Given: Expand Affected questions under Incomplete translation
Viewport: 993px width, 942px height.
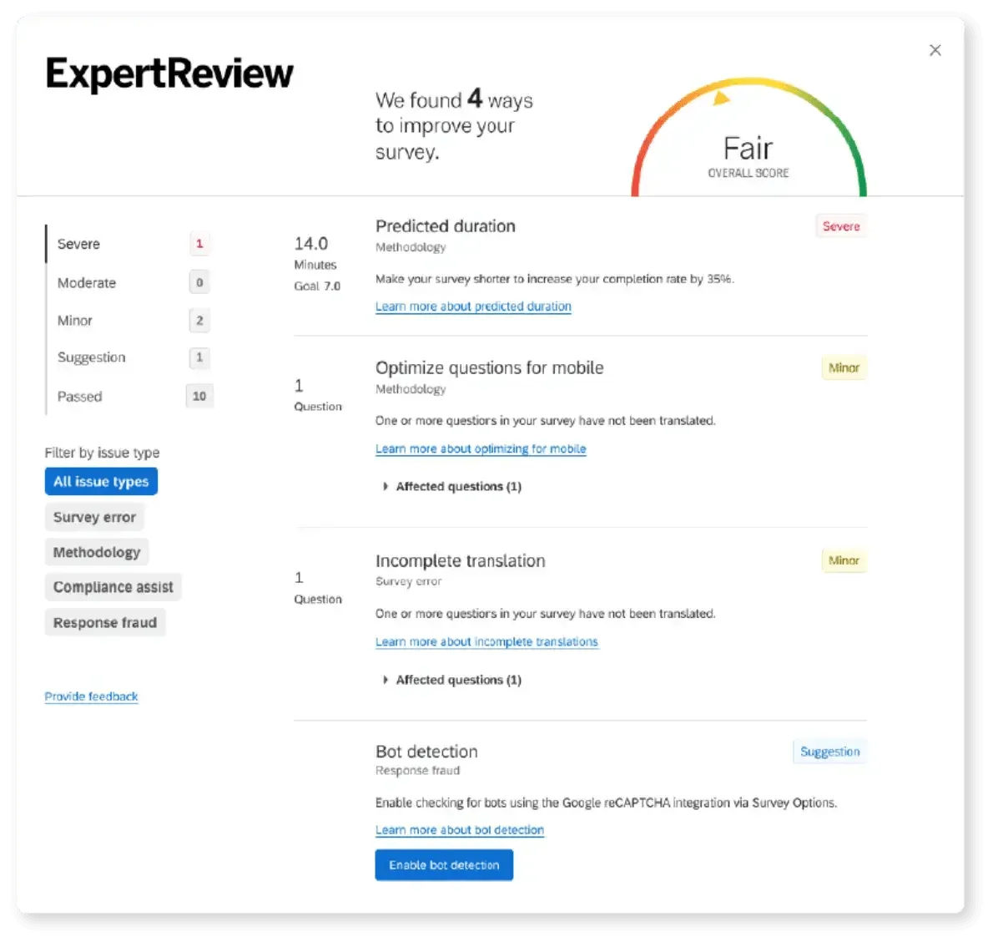Looking at the screenshot, I should tap(452, 680).
